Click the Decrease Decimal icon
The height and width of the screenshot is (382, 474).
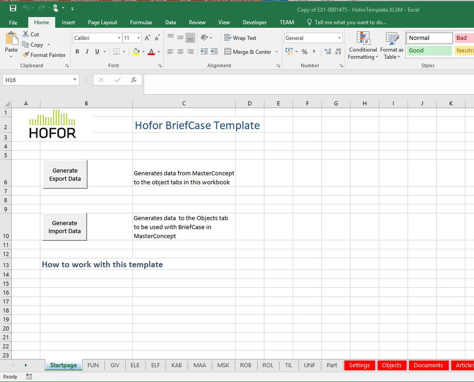tap(338, 52)
